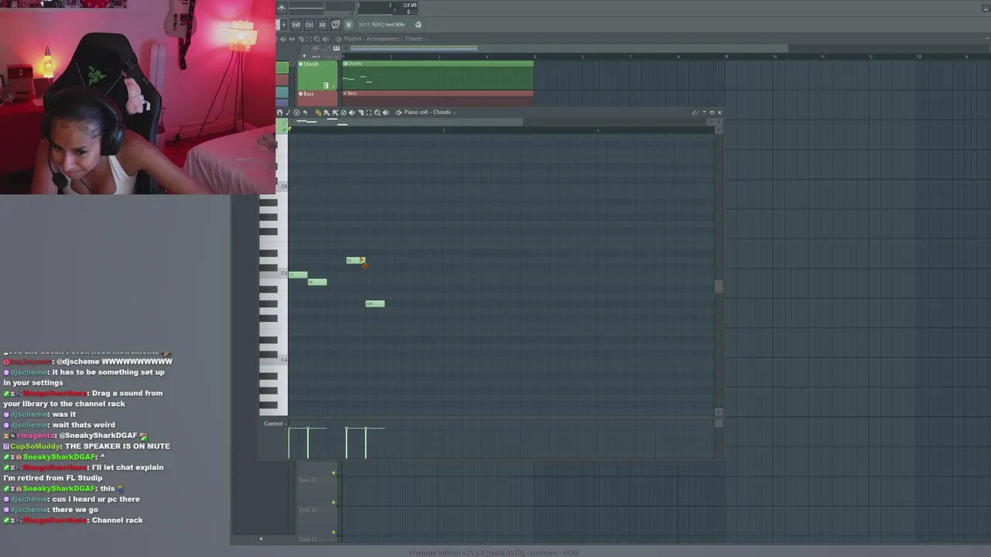Viewport: 991px width, 557px height.
Task: Select the Bass track header
Action: click(318, 97)
